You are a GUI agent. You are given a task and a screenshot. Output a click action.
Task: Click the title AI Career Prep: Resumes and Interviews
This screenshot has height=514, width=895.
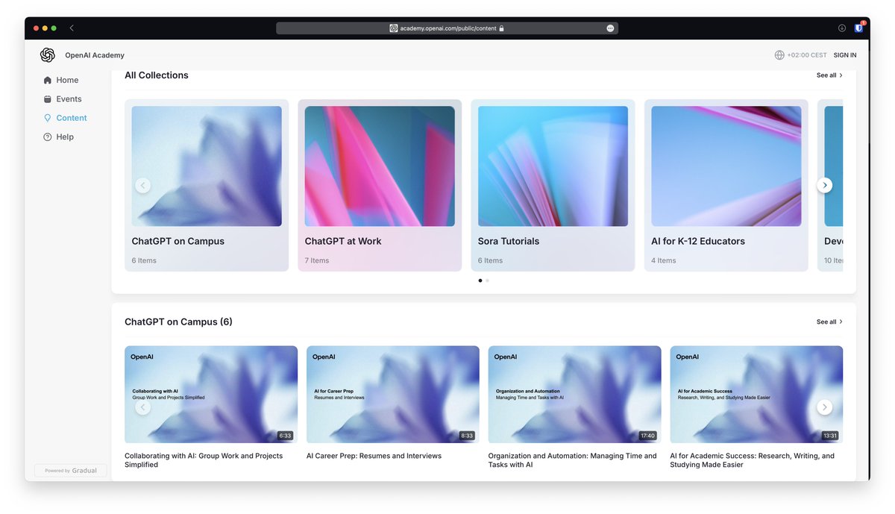[374, 456]
